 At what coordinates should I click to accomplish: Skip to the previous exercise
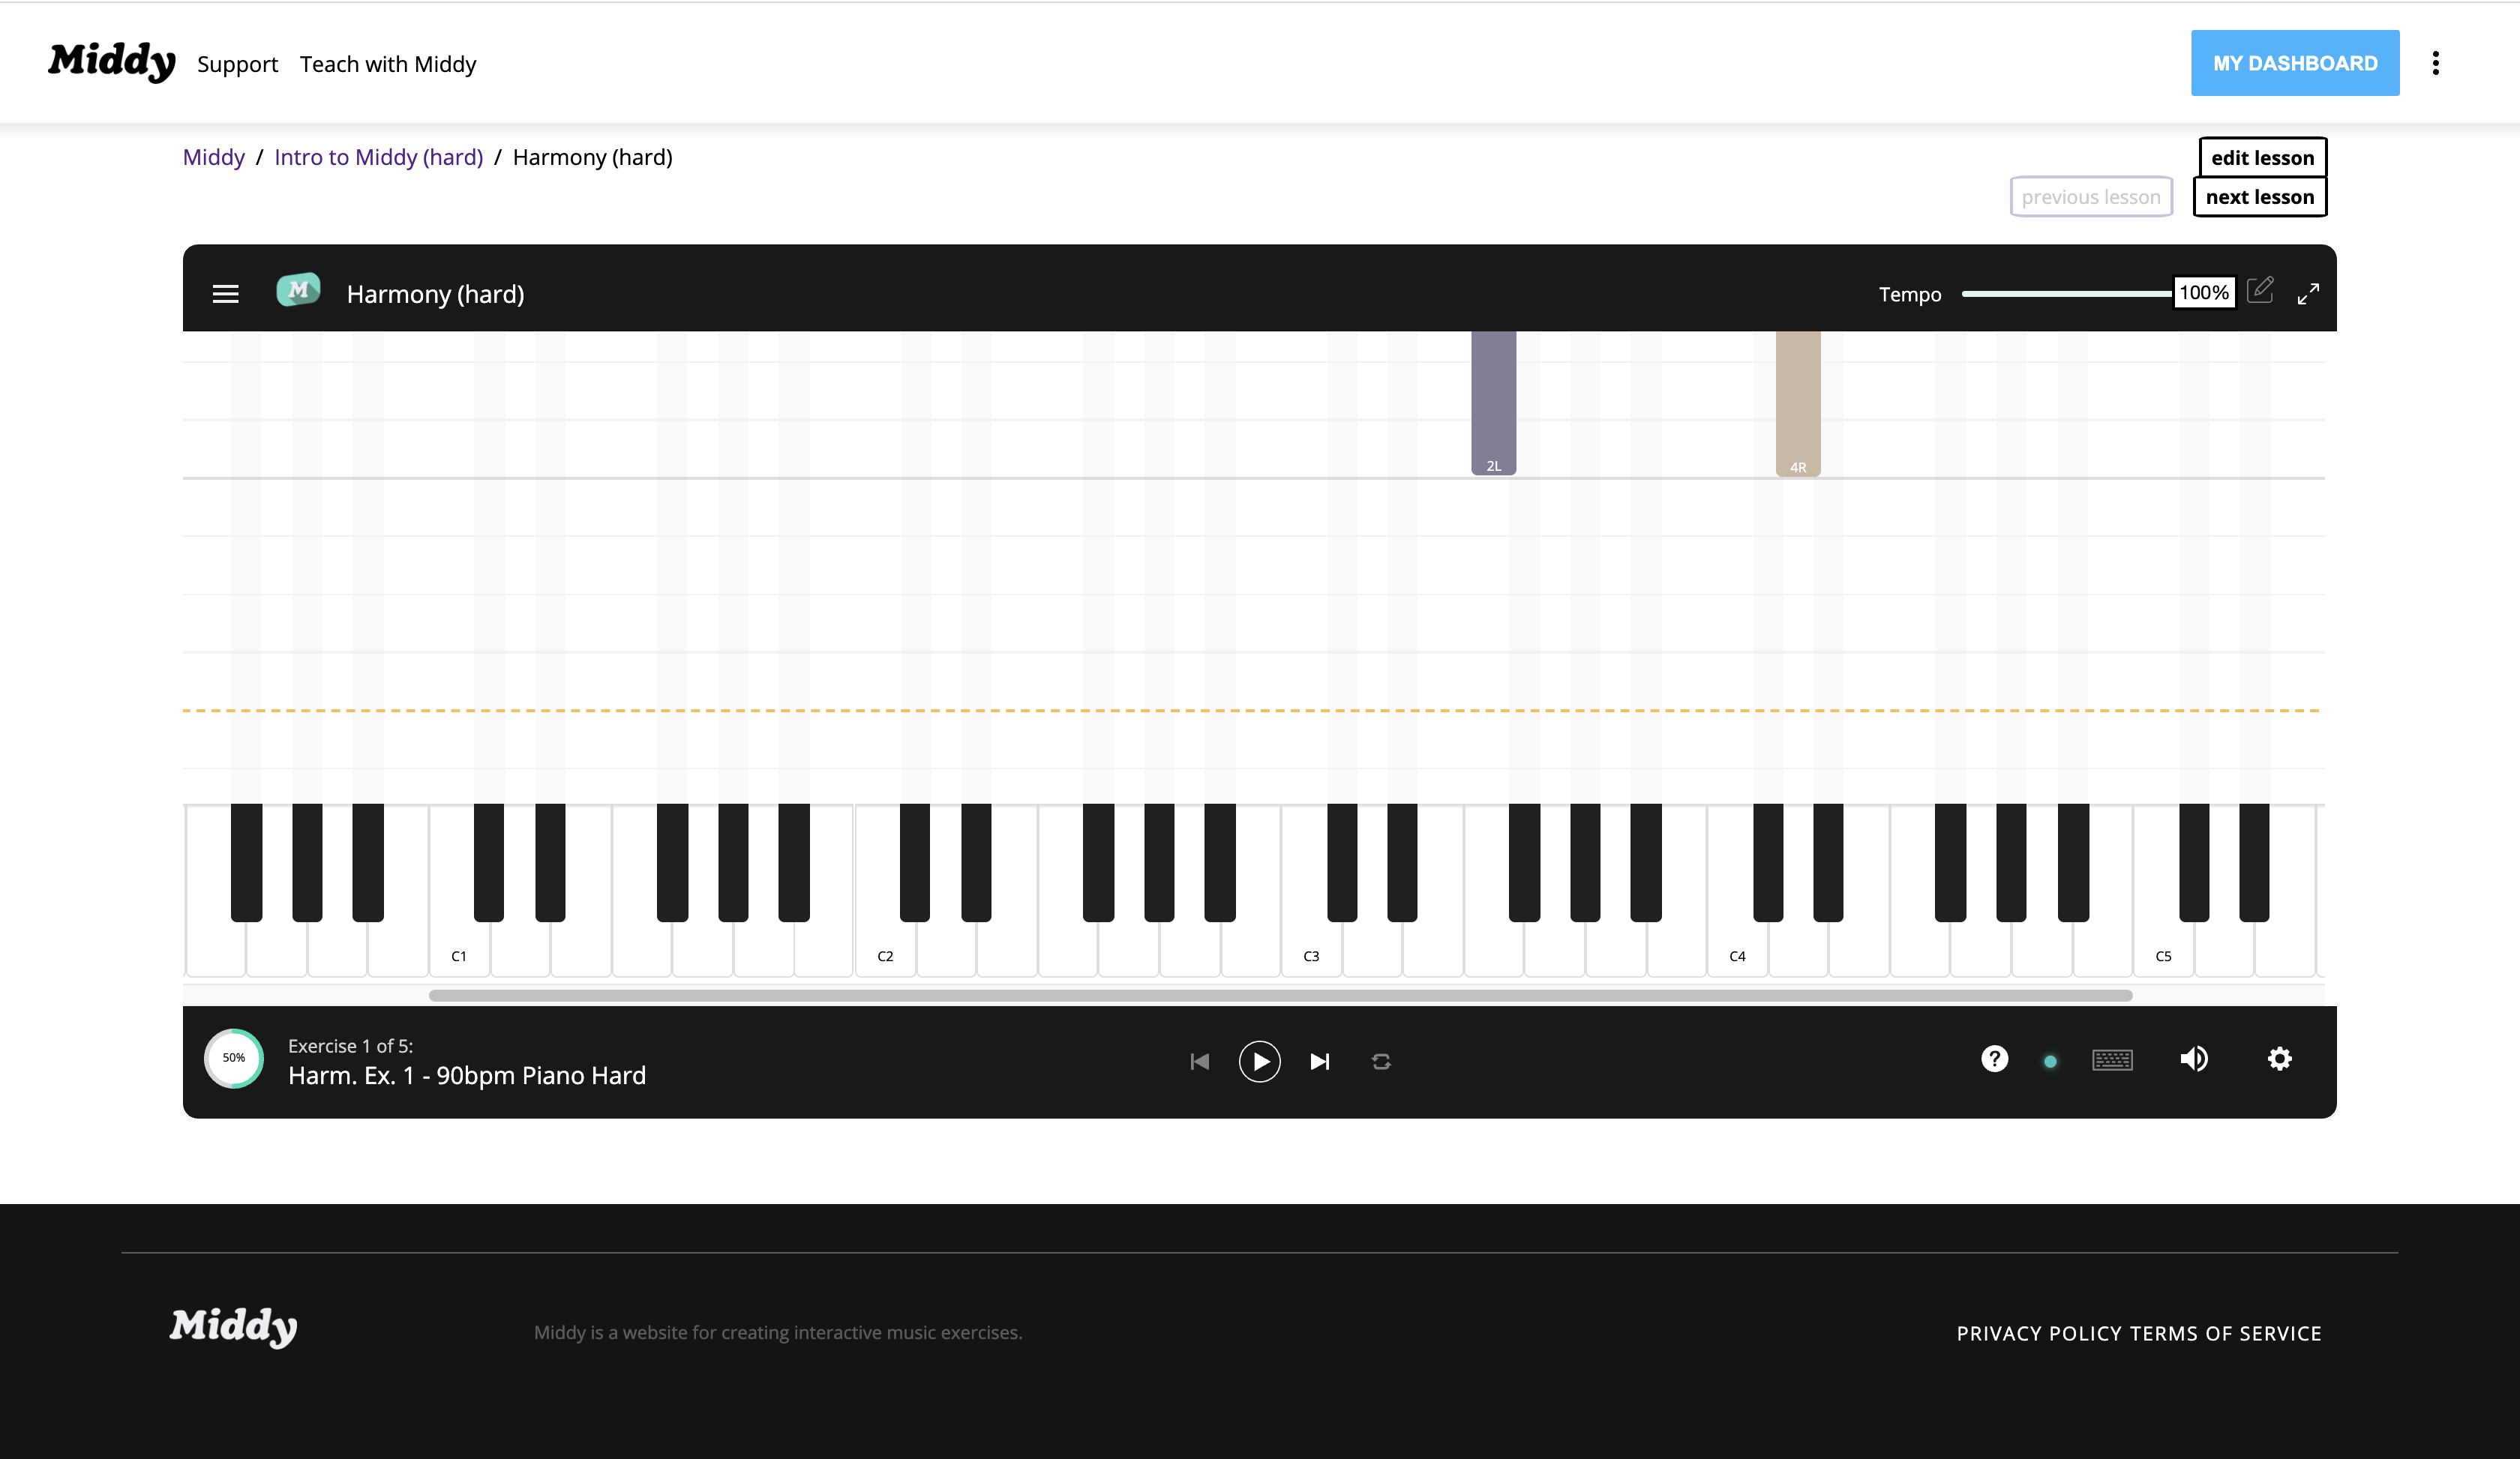[1200, 1062]
